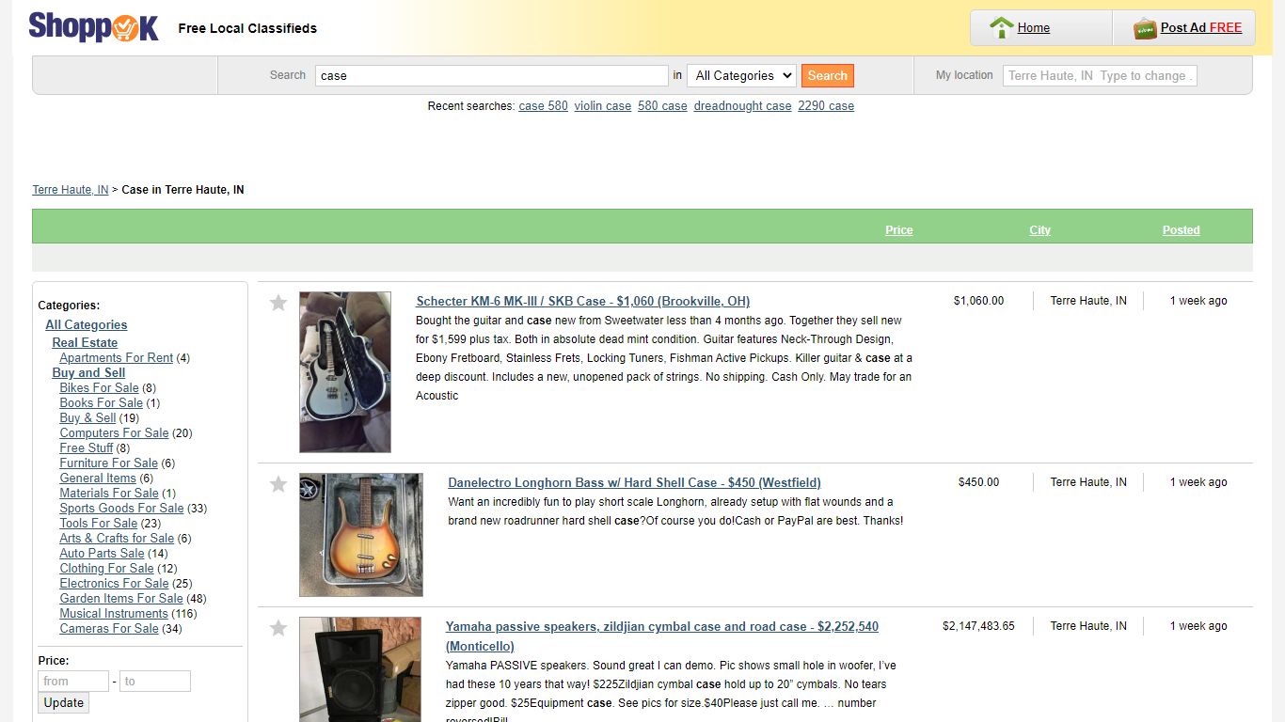
Task: Click the price 'from' field
Action: [x=73, y=682]
